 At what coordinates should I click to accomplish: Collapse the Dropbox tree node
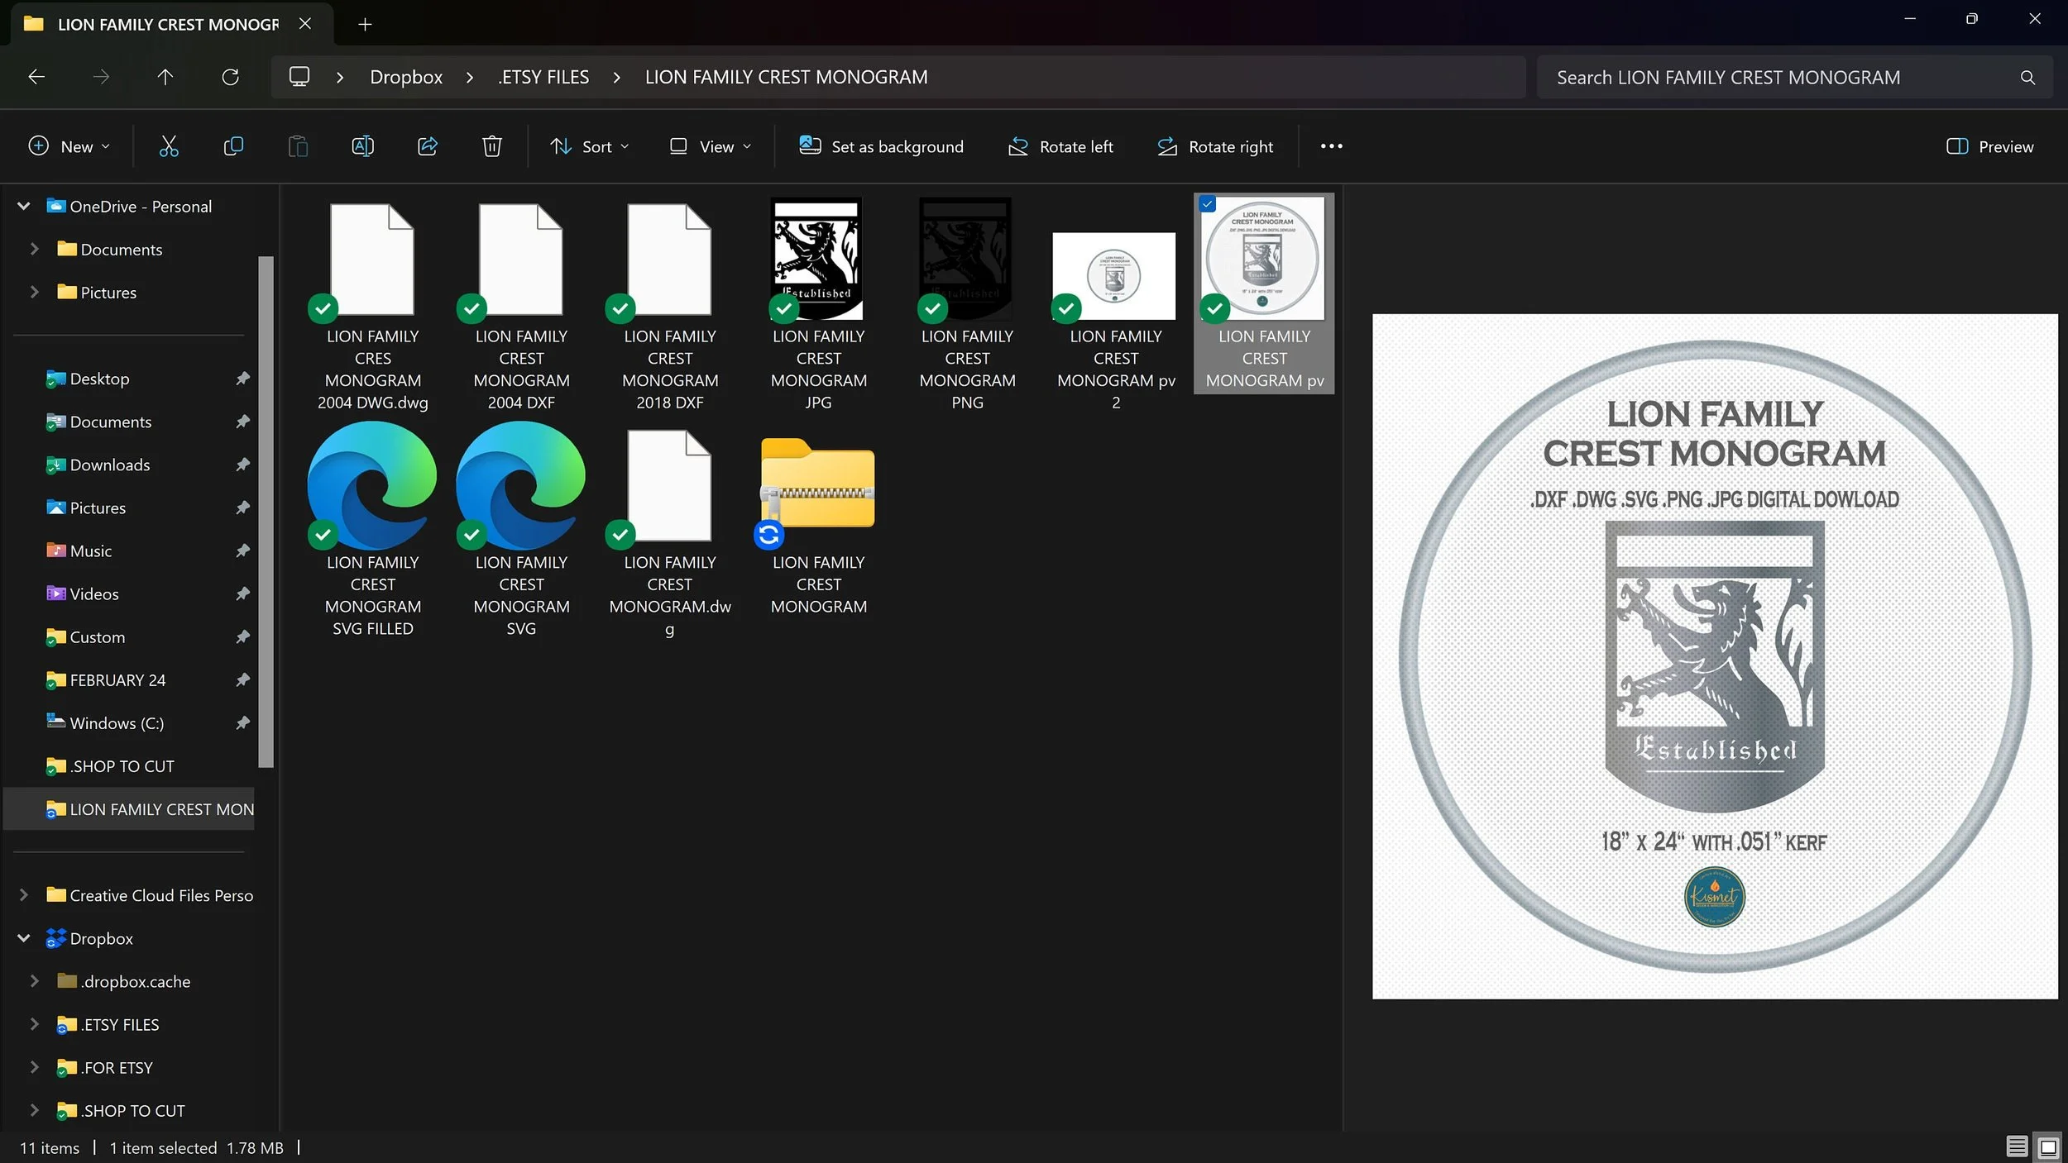pos(24,938)
